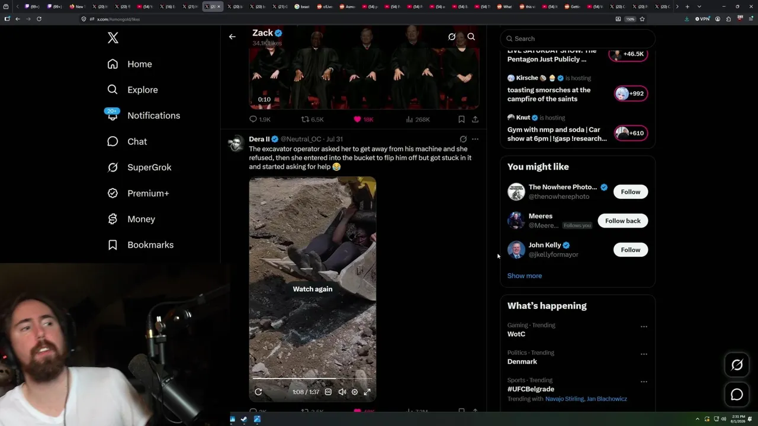Open the Money page

(131, 219)
